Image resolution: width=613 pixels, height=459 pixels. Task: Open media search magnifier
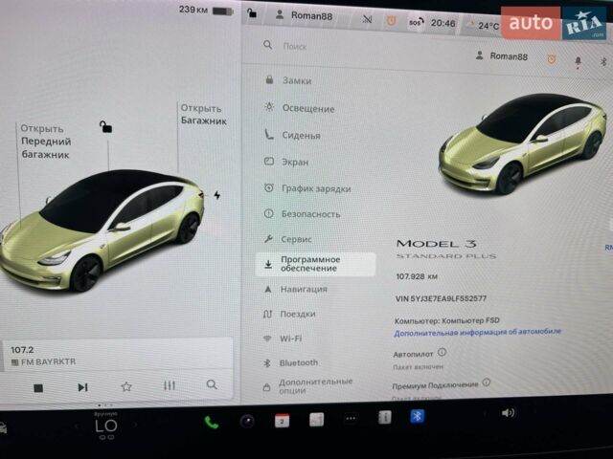point(212,384)
